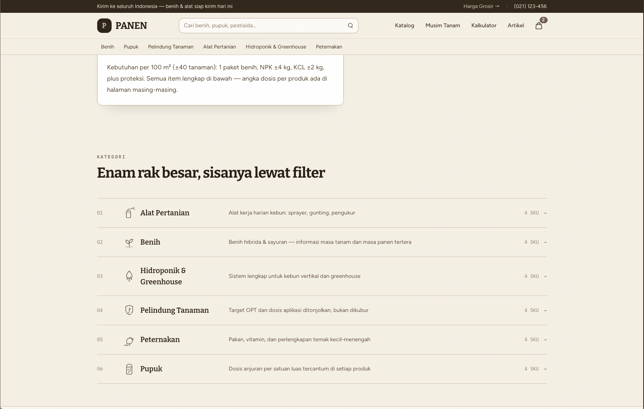Click the Hidroponik & Greenhouse icon
This screenshot has height=409, width=644.
point(129,276)
